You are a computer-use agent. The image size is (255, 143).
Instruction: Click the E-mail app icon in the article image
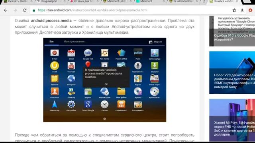55,53
